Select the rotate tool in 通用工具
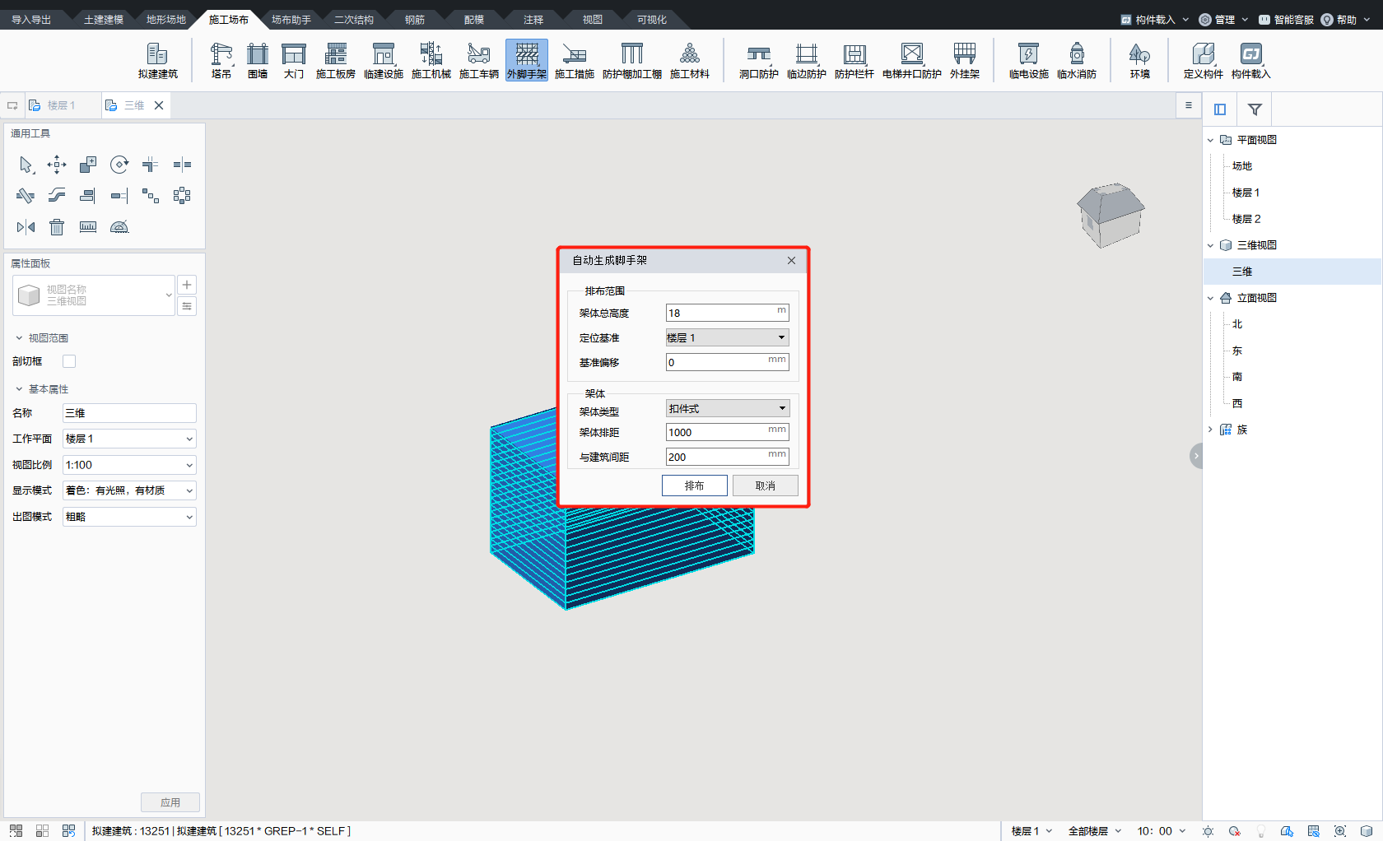Viewport: 1383px width, 841px height. pyautogui.click(x=119, y=165)
